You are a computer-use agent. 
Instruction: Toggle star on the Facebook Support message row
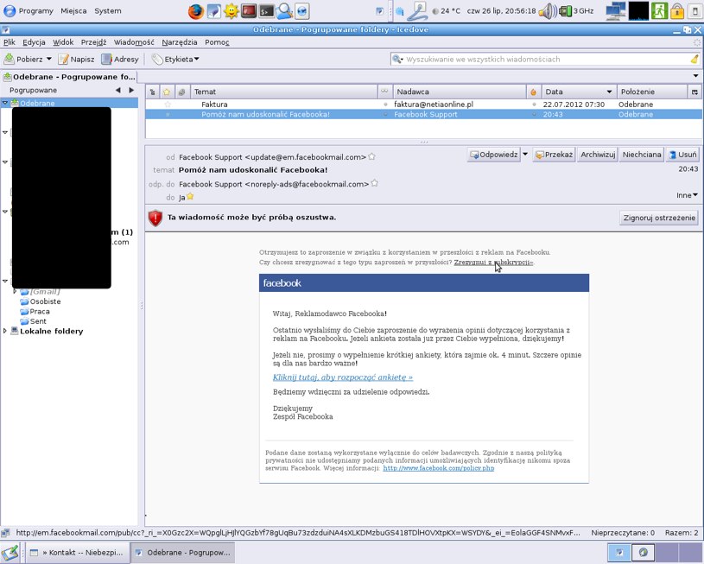(x=168, y=115)
